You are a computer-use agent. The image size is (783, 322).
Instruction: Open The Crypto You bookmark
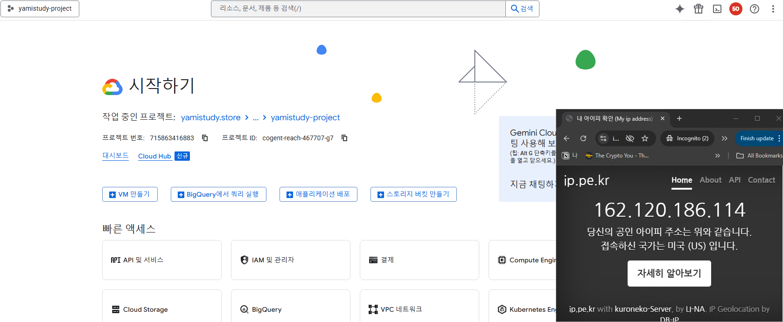[617, 156]
